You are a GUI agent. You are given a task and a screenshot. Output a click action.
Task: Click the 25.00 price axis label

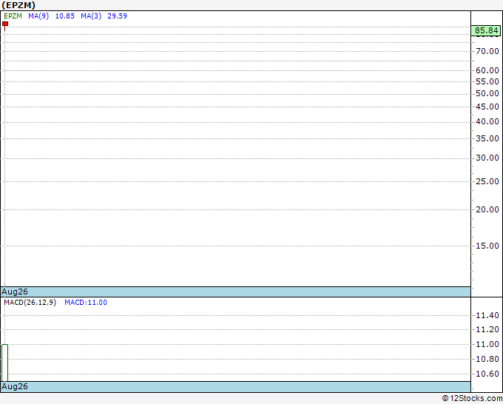487,181
